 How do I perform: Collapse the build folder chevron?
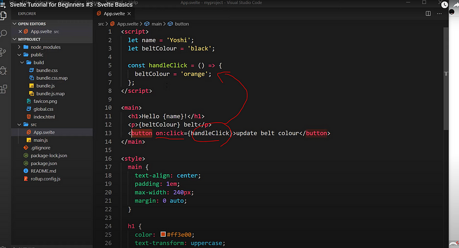point(22,62)
